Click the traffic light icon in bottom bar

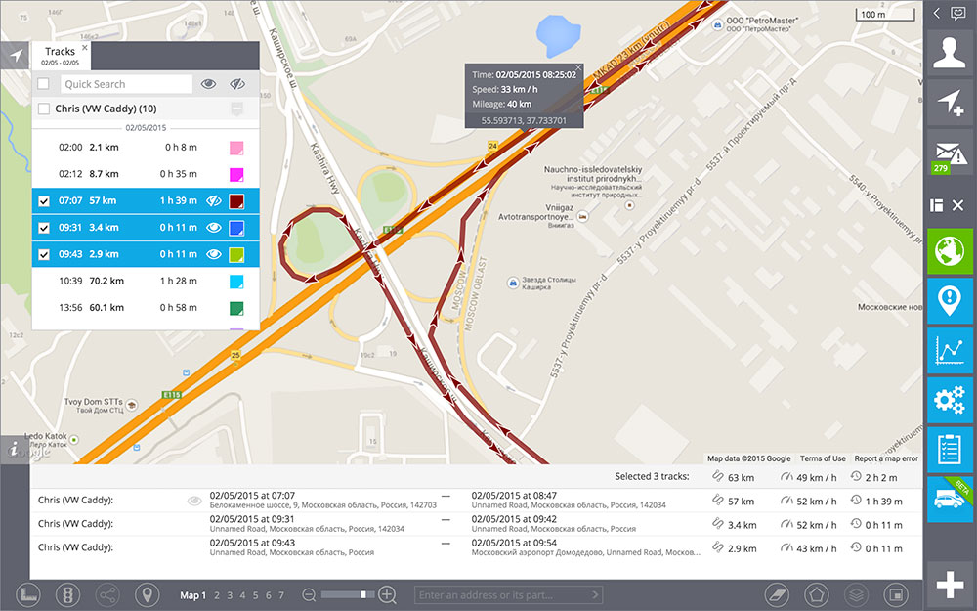[x=67, y=594]
